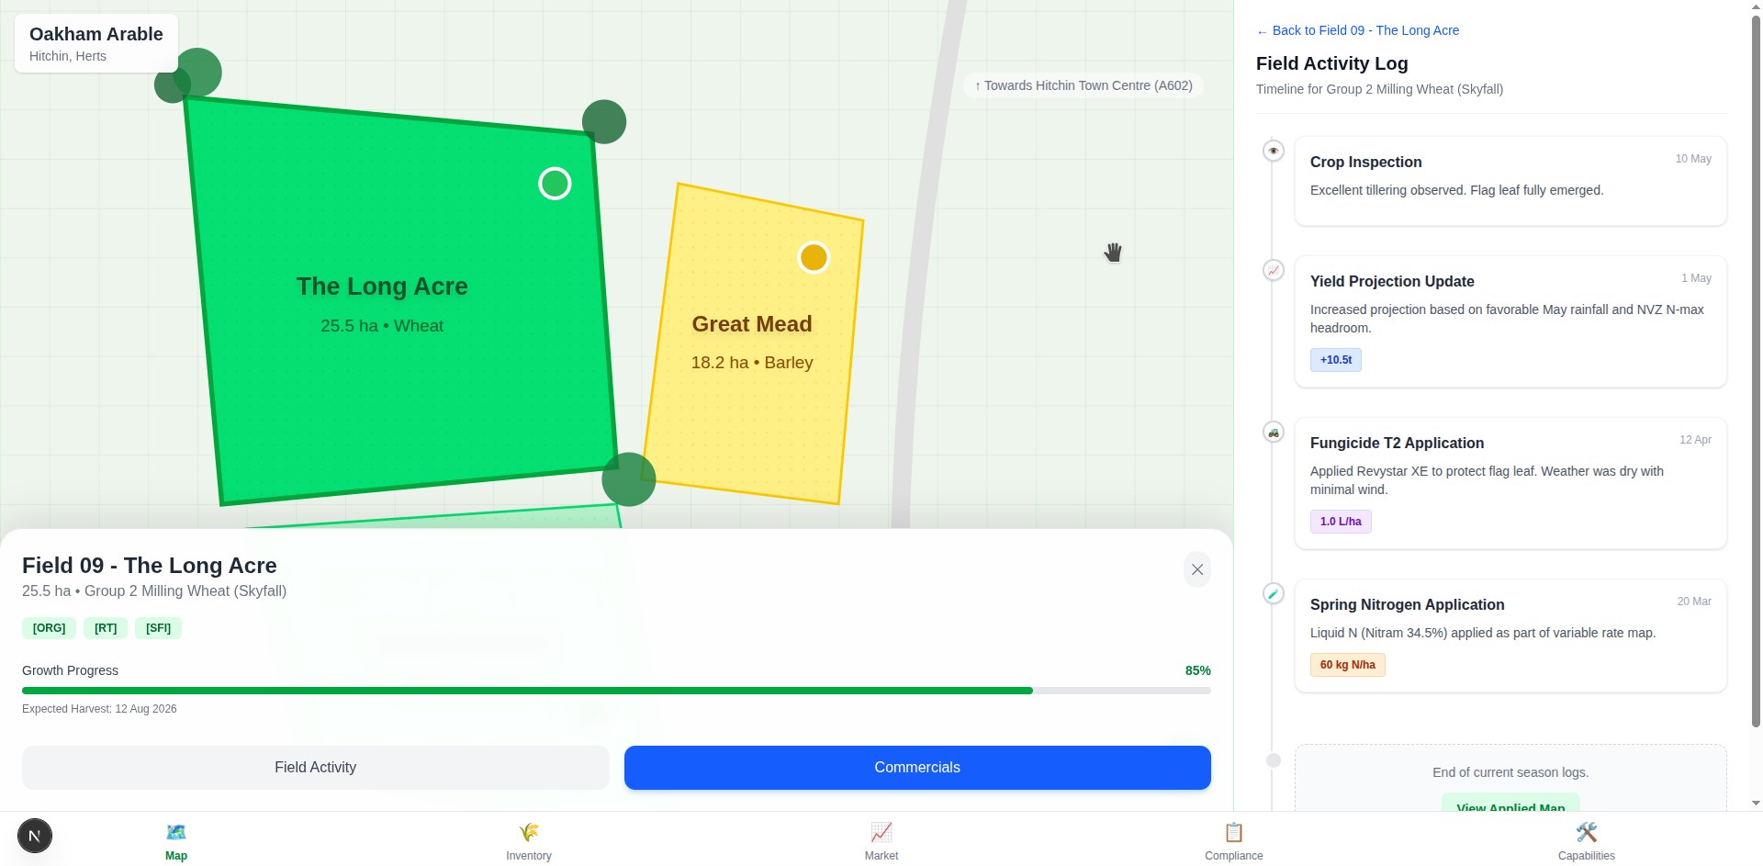1763x866 pixels.
Task: Click the Spring Nitrogen timeline icon
Action: coord(1274,593)
